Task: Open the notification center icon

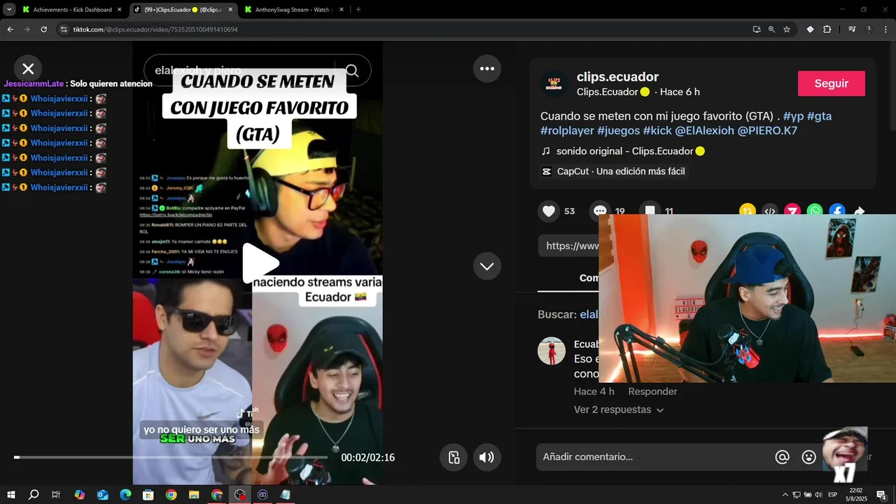Action: pyautogui.click(x=882, y=495)
